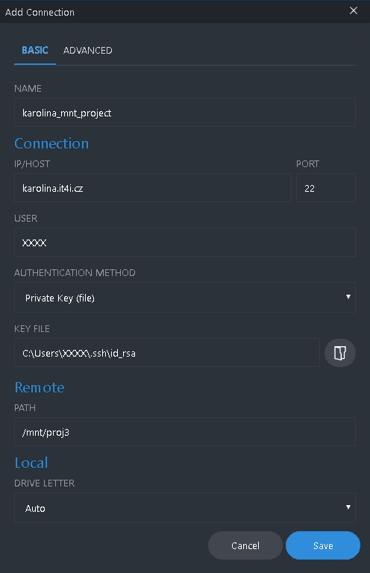Click into the USER input field

[185, 242]
